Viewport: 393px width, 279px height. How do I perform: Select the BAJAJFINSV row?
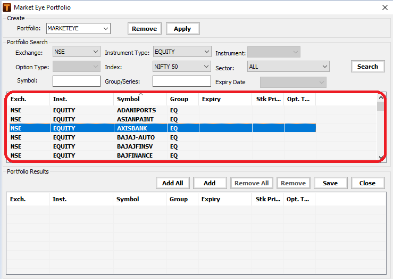(162, 146)
